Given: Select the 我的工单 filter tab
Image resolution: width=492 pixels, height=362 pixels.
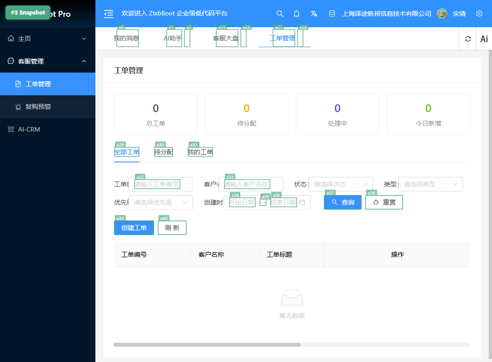Looking at the screenshot, I should click(200, 152).
